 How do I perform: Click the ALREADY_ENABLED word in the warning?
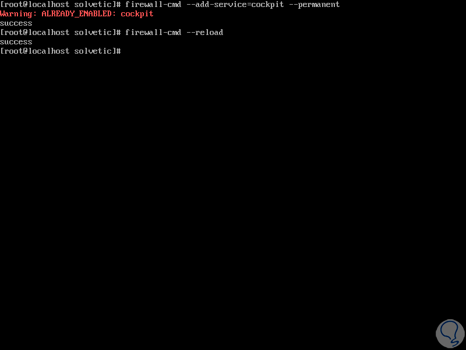pos(77,14)
